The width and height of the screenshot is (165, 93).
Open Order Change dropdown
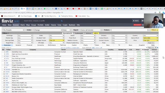[x=48, y=30]
